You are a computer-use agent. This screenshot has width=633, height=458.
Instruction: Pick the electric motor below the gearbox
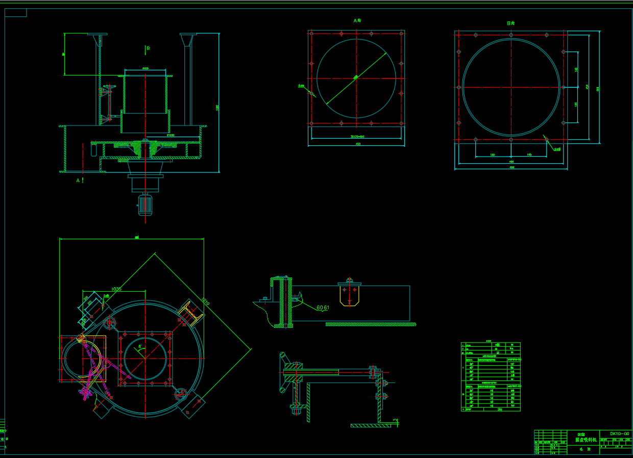click(145, 206)
